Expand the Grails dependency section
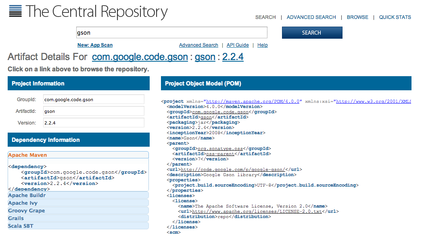424x239 pixels. (78, 218)
